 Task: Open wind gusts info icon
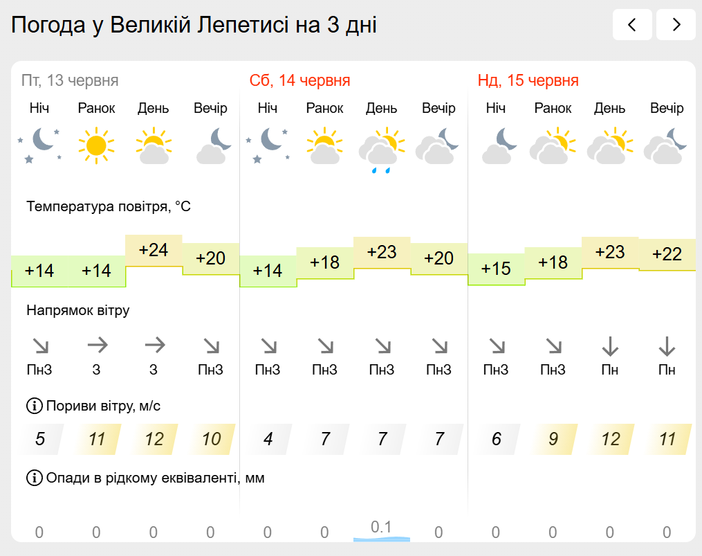point(35,406)
